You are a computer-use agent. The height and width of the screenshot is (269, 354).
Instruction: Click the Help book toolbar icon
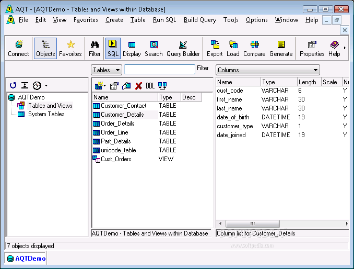click(334, 49)
